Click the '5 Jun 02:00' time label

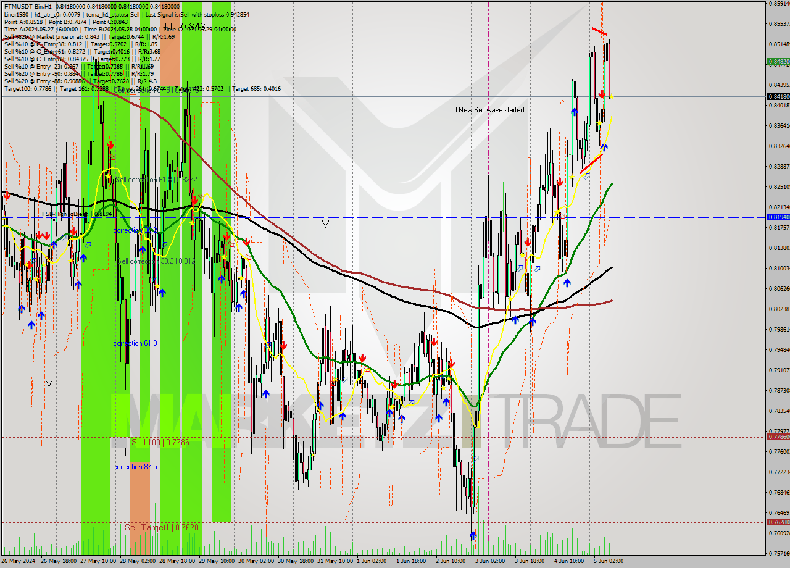pos(610,561)
